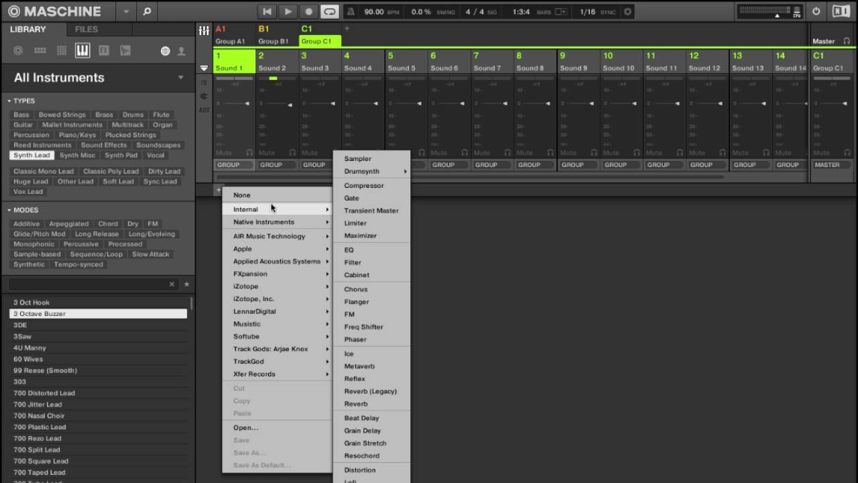Screen dimensions: 858x483
Task: Click the library search text field
Action: coord(87,284)
